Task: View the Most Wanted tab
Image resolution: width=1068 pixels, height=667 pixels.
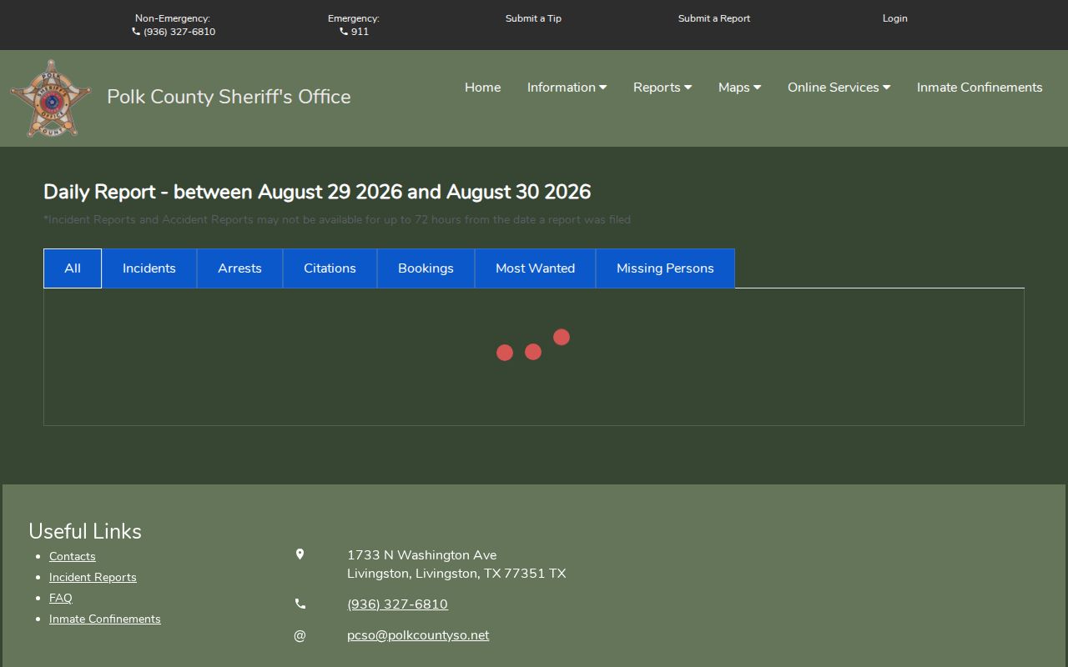Action: pos(535,268)
